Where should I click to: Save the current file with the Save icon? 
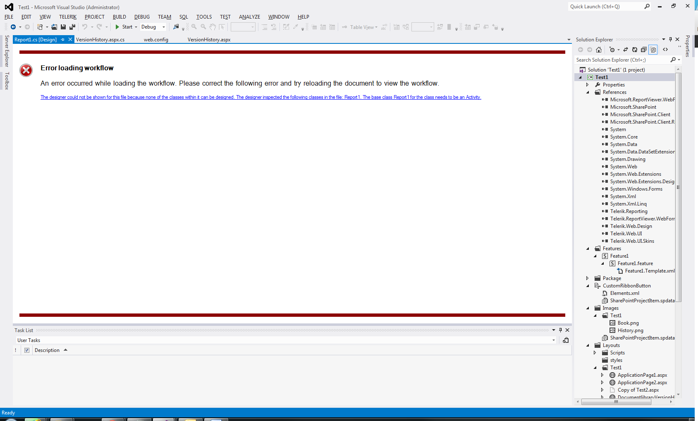[x=63, y=27]
